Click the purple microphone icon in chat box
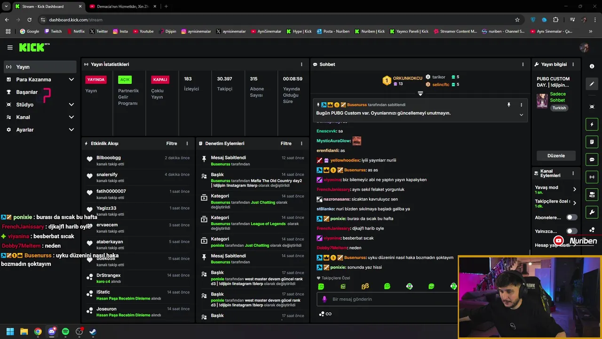The image size is (602, 339). tap(324, 299)
